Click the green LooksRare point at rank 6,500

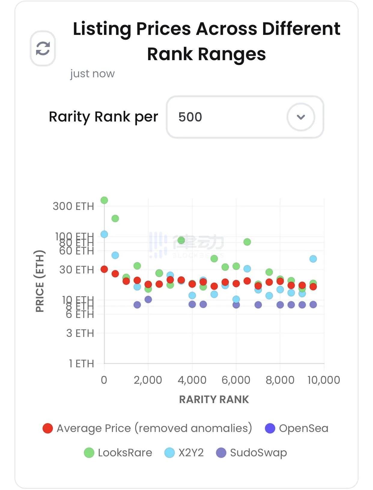coord(247,242)
